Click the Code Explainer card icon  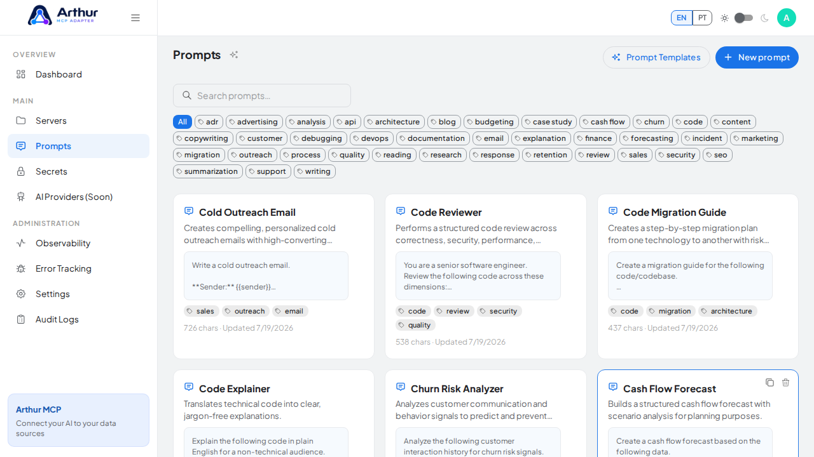[189, 387]
